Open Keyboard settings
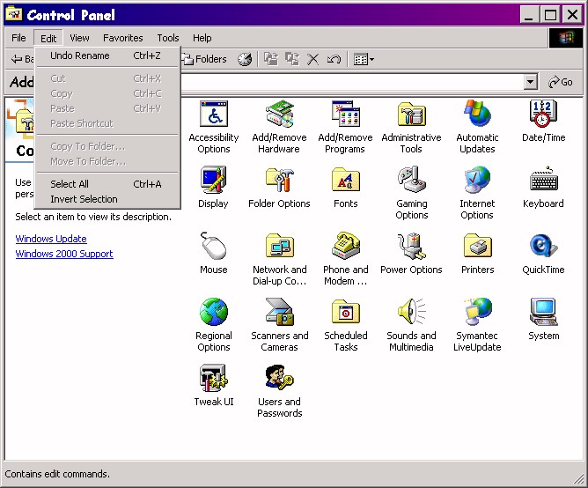 click(543, 188)
